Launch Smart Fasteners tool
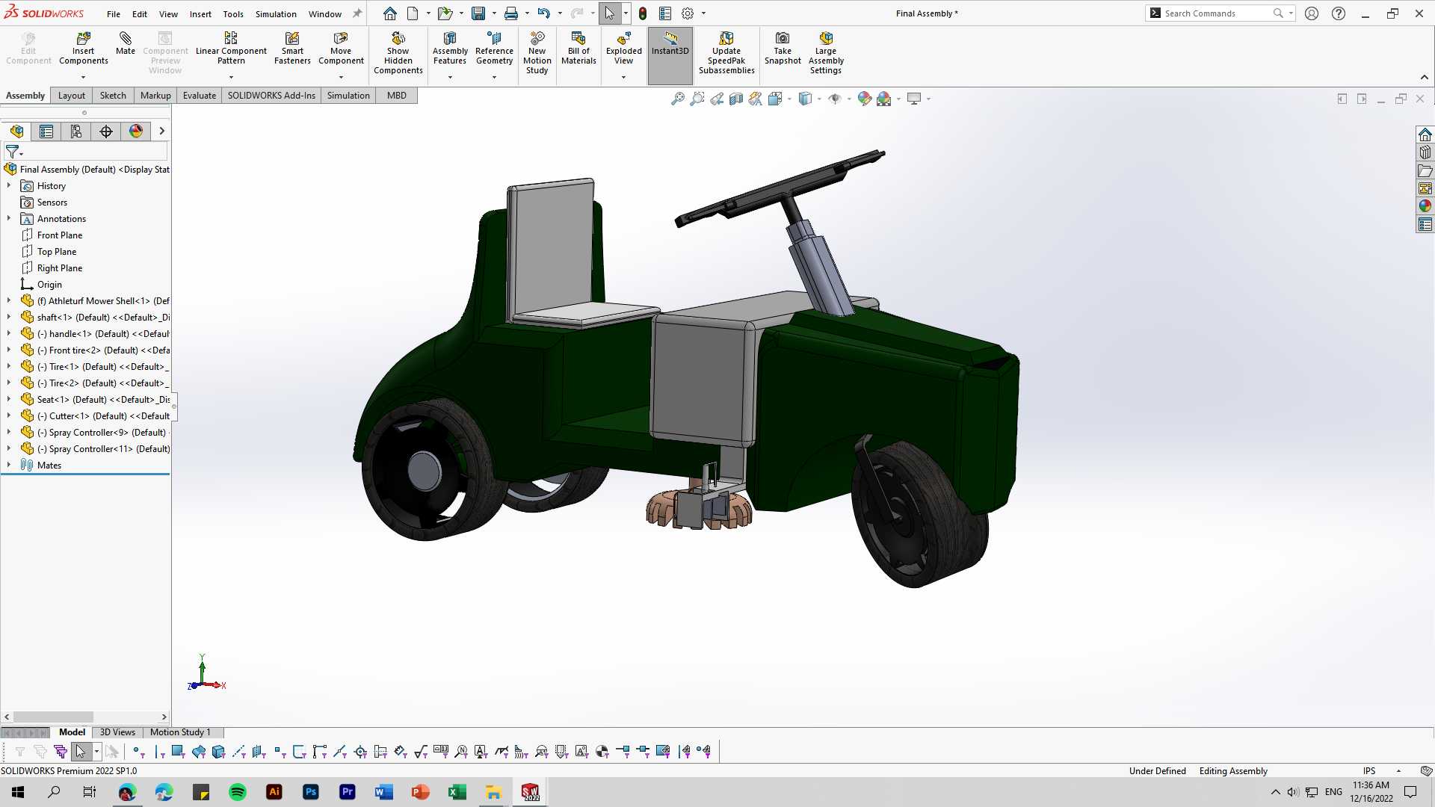This screenshot has height=807, width=1435. tap(292, 49)
